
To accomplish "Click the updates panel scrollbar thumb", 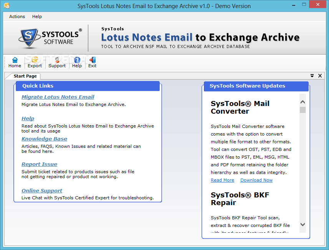I will click(x=303, y=110).
